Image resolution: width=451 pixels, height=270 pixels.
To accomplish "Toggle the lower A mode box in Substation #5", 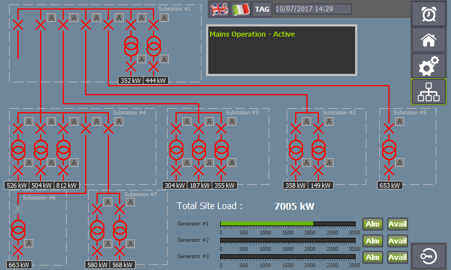I will 400,163.
